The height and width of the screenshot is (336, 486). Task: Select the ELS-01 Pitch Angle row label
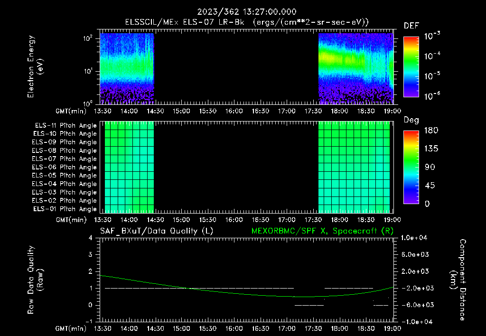pyautogui.click(x=65, y=209)
